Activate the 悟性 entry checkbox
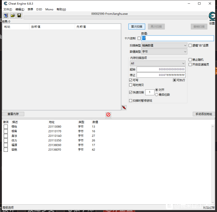The height and width of the screenshot is (212, 217). click(x=6, y=127)
